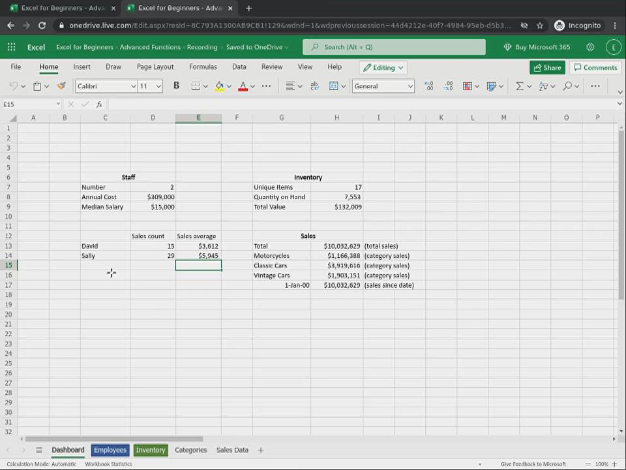Click the AutoSum sigma icon
This screenshot has width=626, height=470.
click(520, 86)
